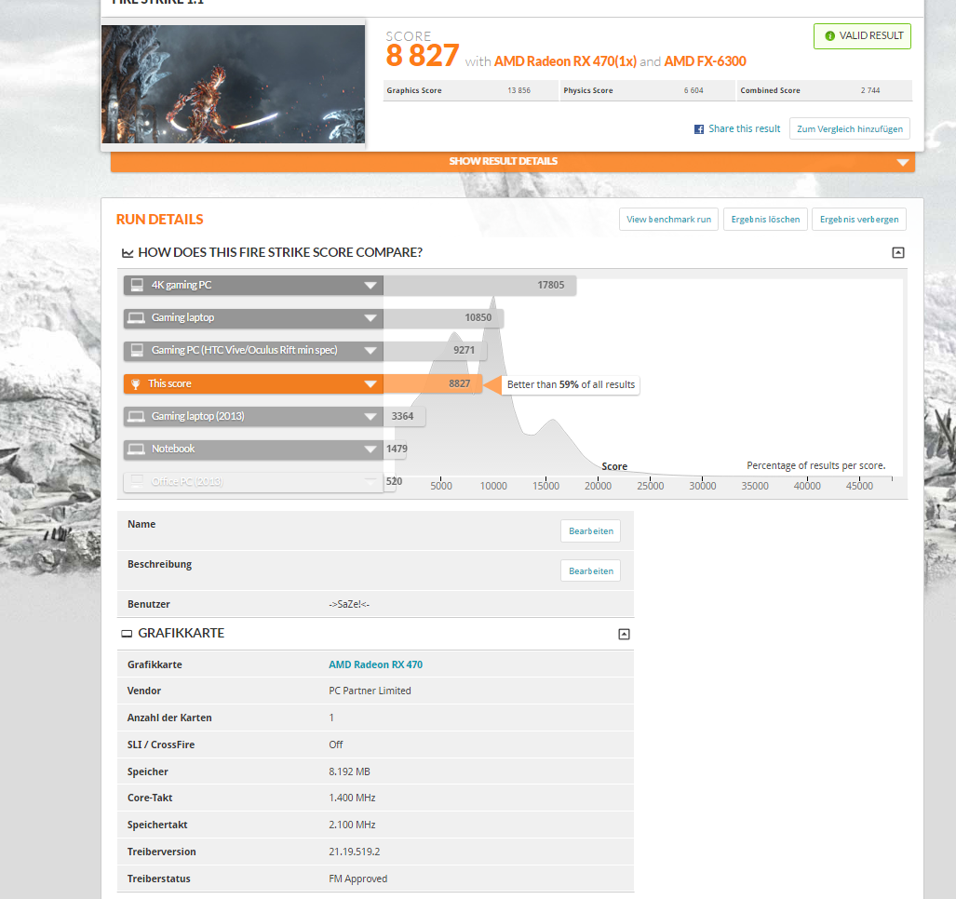The width and height of the screenshot is (956, 899).
Task: Click the chart icon beside score compare heading
Action: click(128, 253)
